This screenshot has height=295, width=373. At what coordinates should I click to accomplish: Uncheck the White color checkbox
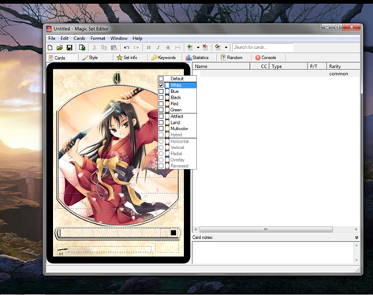tap(161, 85)
